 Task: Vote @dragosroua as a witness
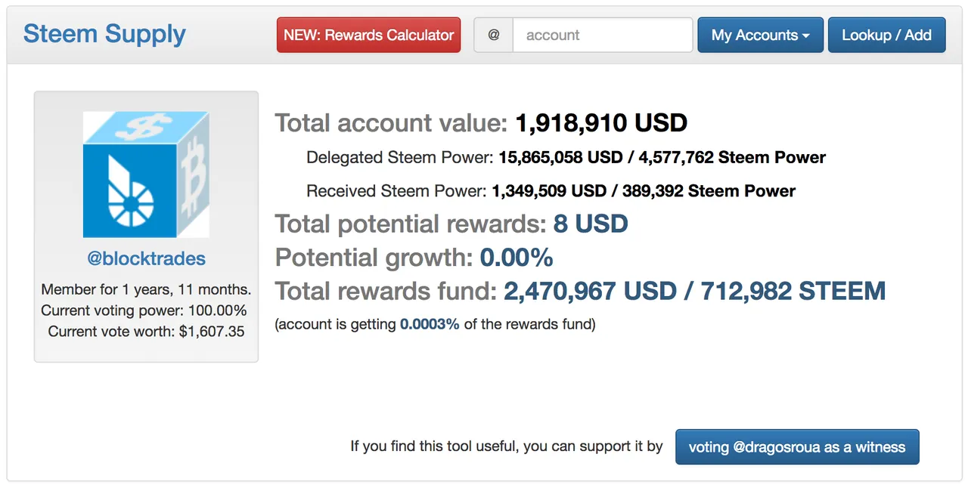coord(796,447)
